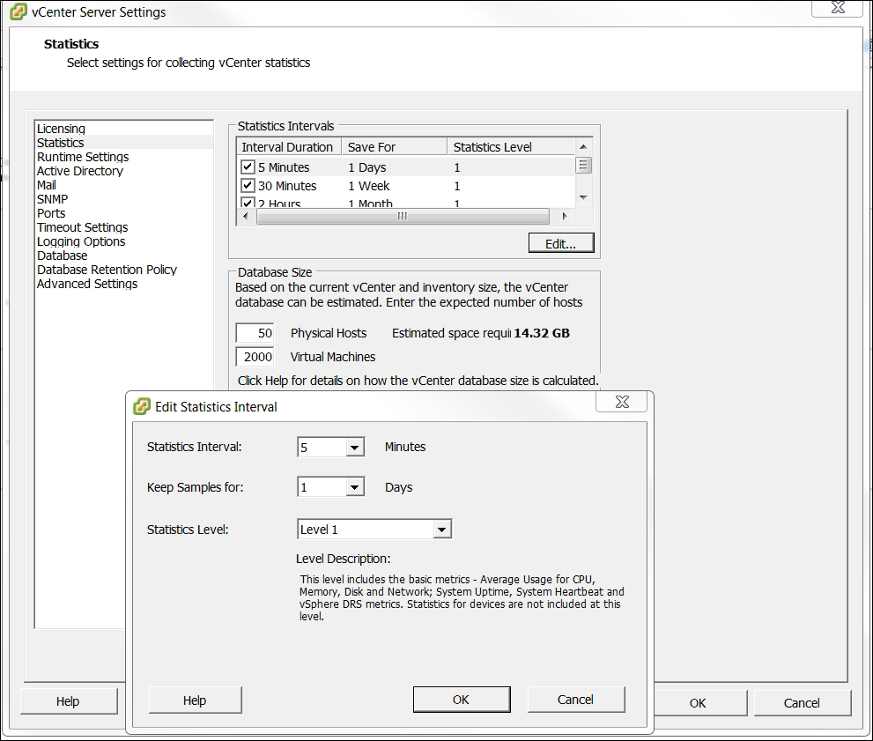Click the Virtual Machines input field
Image resolution: width=873 pixels, height=741 pixels.
pos(255,357)
